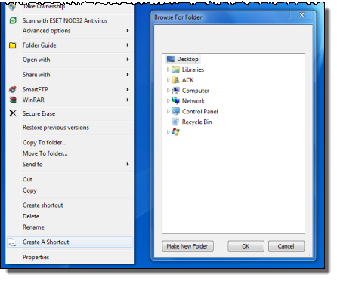
Task: Click the ACK user folder icon
Action: [x=175, y=80]
